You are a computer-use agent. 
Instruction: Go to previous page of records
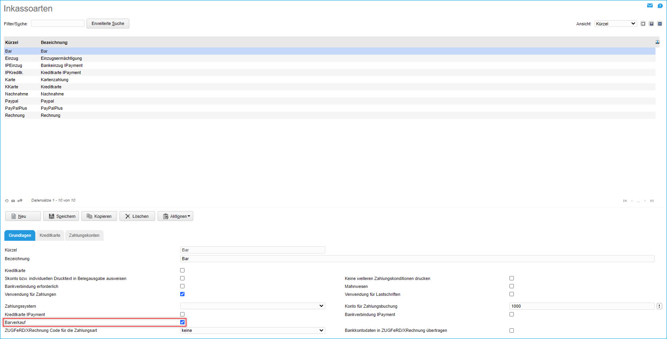pyautogui.click(x=632, y=201)
